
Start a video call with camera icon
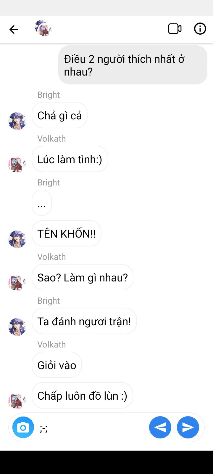(x=175, y=29)
